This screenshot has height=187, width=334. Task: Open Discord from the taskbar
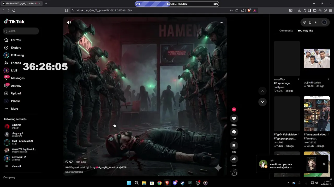click(175, 183)
